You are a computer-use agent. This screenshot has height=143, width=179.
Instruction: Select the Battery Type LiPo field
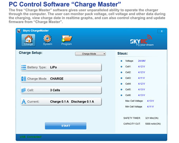click(61, 67)
